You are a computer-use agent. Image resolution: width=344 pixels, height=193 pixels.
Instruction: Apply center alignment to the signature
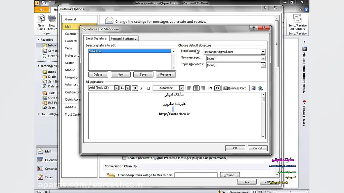pyautogui.click(x=196, y=88)
